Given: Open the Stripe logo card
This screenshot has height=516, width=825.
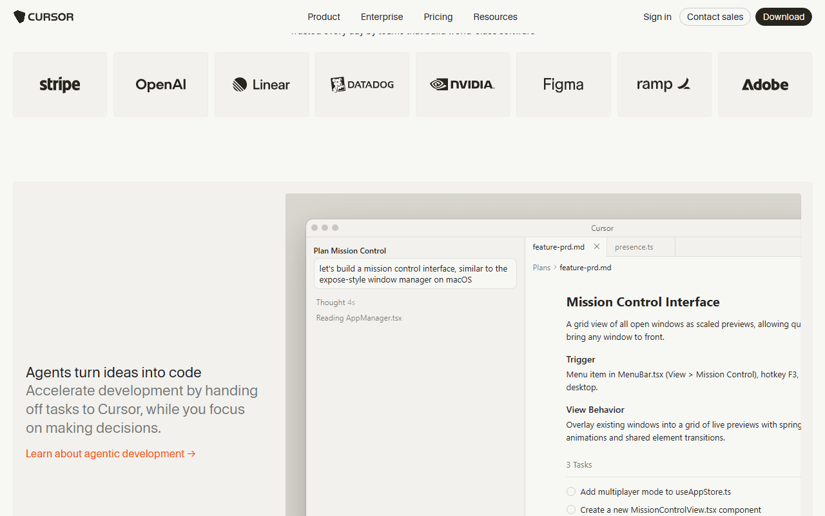Looking at the screenshot, I should (x=60, y=84).
